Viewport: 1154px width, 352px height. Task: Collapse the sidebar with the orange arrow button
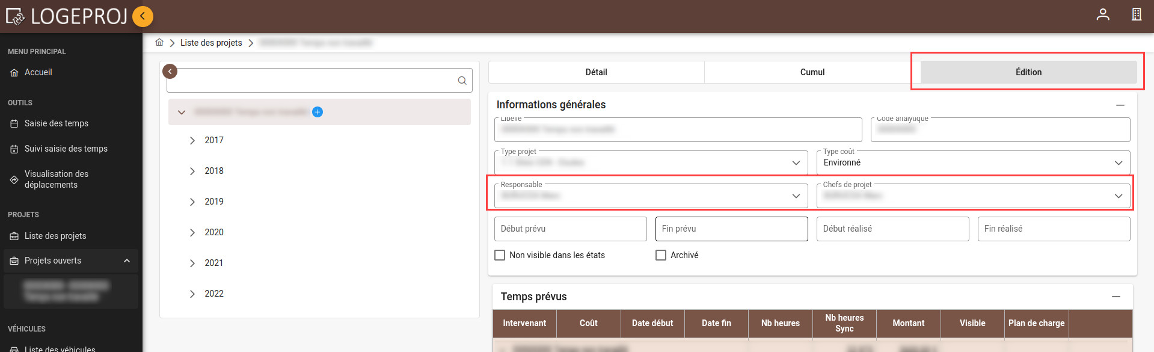coord(143,16)
